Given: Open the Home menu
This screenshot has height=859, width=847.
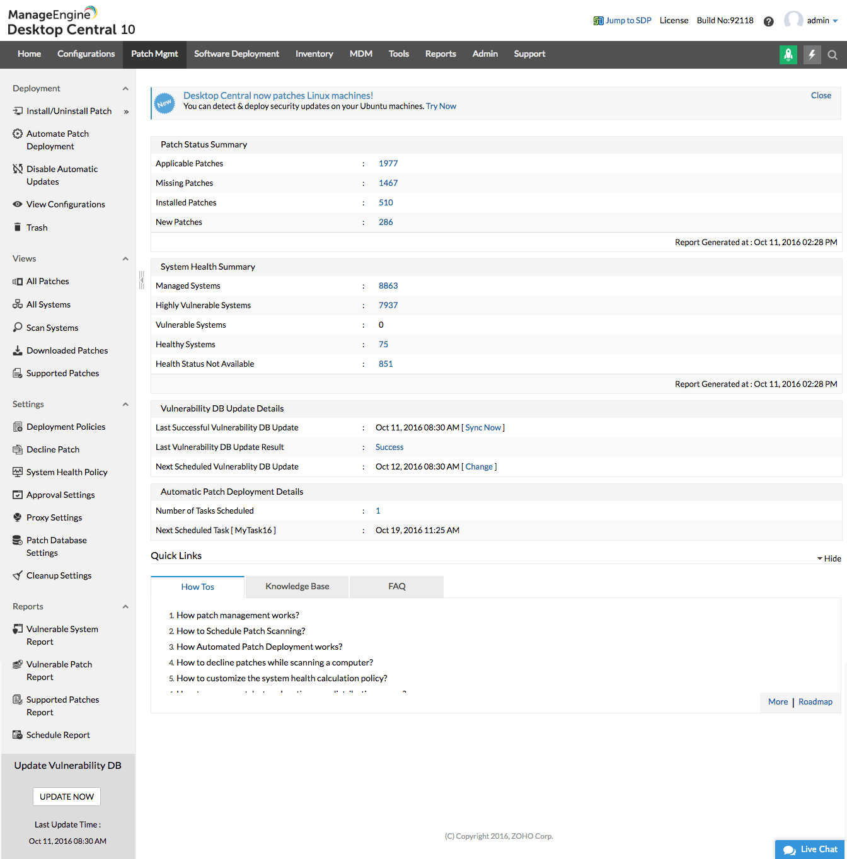Looking at the screenshot, I should 30,54.
